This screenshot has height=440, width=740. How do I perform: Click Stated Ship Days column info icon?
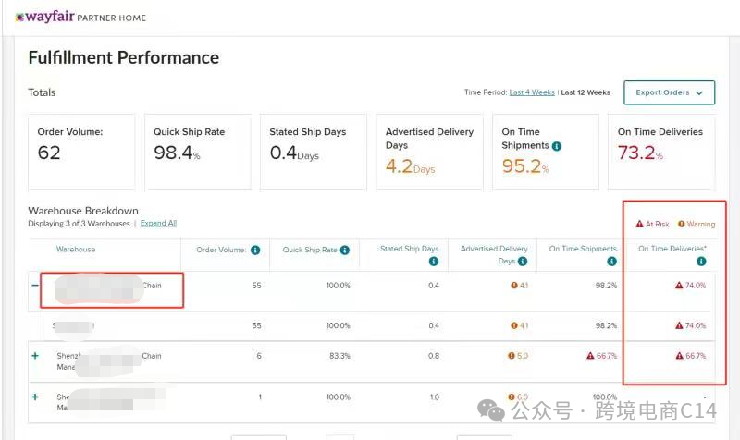click(x=434, y=262)
